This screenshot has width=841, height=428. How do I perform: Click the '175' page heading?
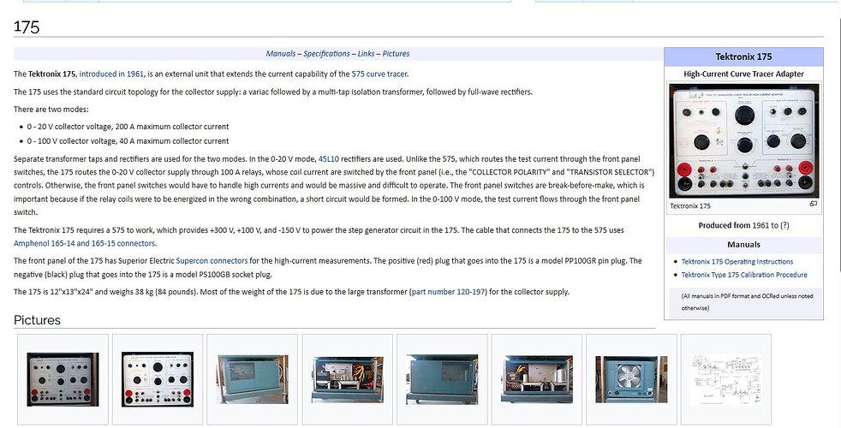coord(27,27)
